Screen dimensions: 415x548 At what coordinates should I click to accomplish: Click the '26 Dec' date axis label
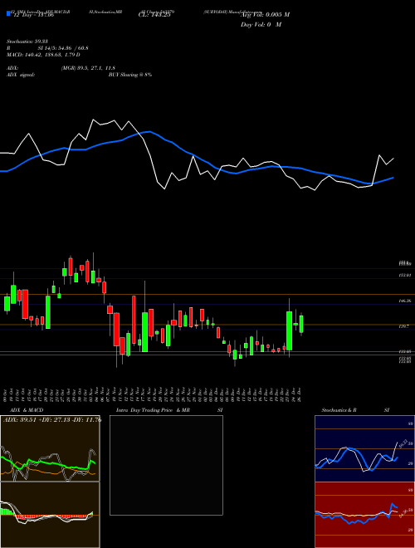(x=300, y=394)
